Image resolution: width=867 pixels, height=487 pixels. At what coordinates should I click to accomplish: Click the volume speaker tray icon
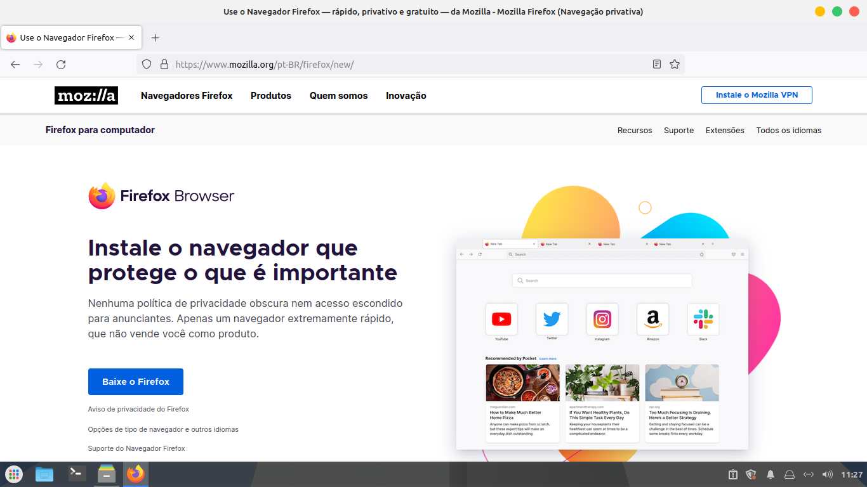coord(827,474)
